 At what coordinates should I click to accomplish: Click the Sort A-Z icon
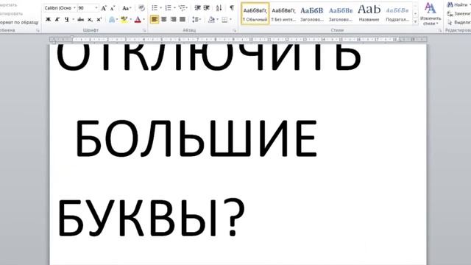(x=219, y=8)
